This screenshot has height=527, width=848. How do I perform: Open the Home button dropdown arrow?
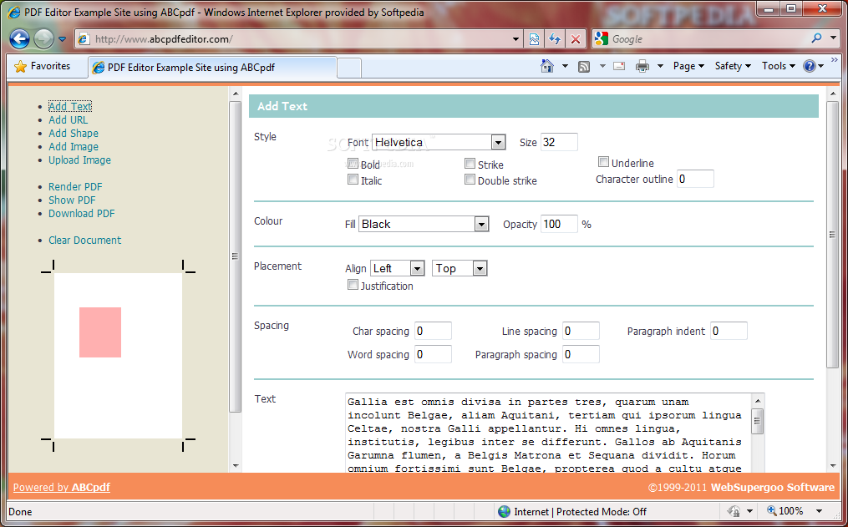[565, 66]
